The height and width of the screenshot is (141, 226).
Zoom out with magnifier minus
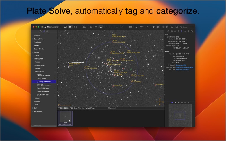click(x=136, y=27)
